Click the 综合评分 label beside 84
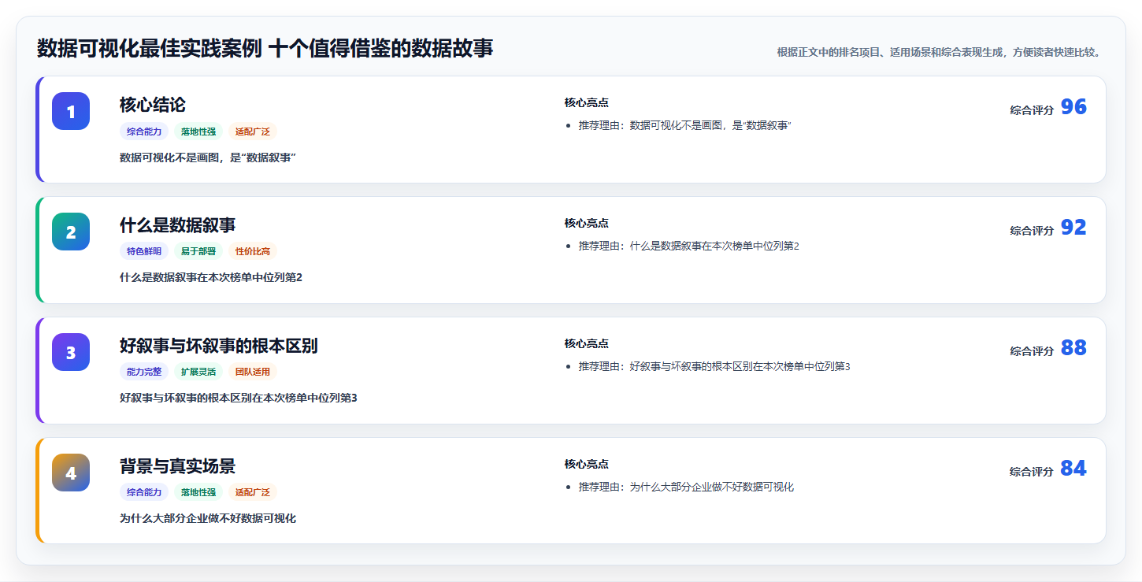Screen dimensions: 1142x582 click(1032, 472)
